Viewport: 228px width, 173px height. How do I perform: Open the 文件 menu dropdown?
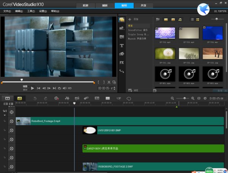pyautogui.click(x=7, y=11)
